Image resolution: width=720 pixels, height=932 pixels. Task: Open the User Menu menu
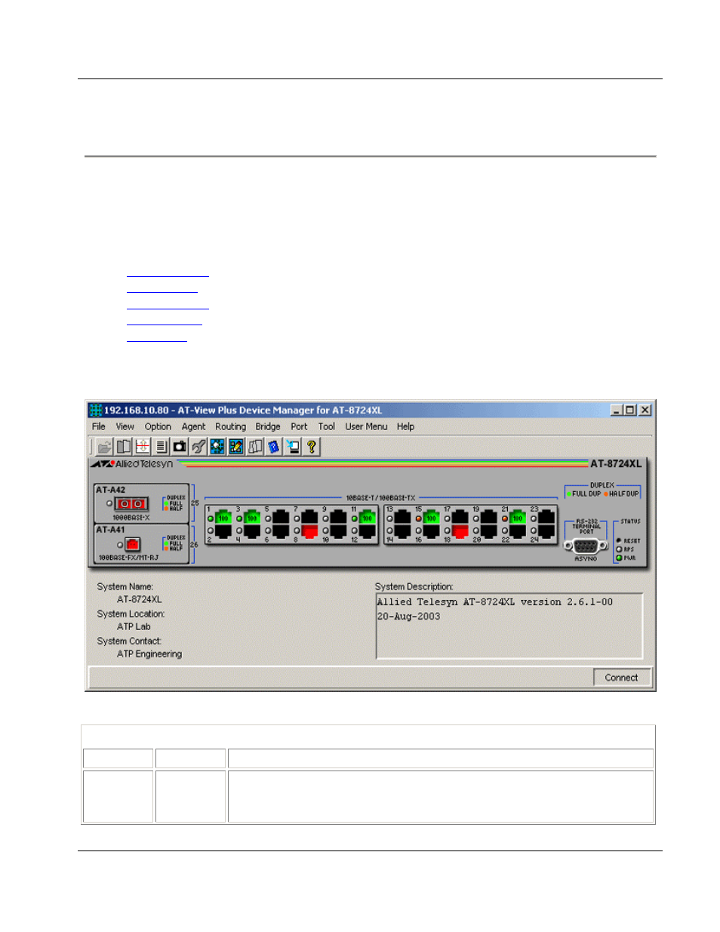pyautogui.click(x=366, y=426)
